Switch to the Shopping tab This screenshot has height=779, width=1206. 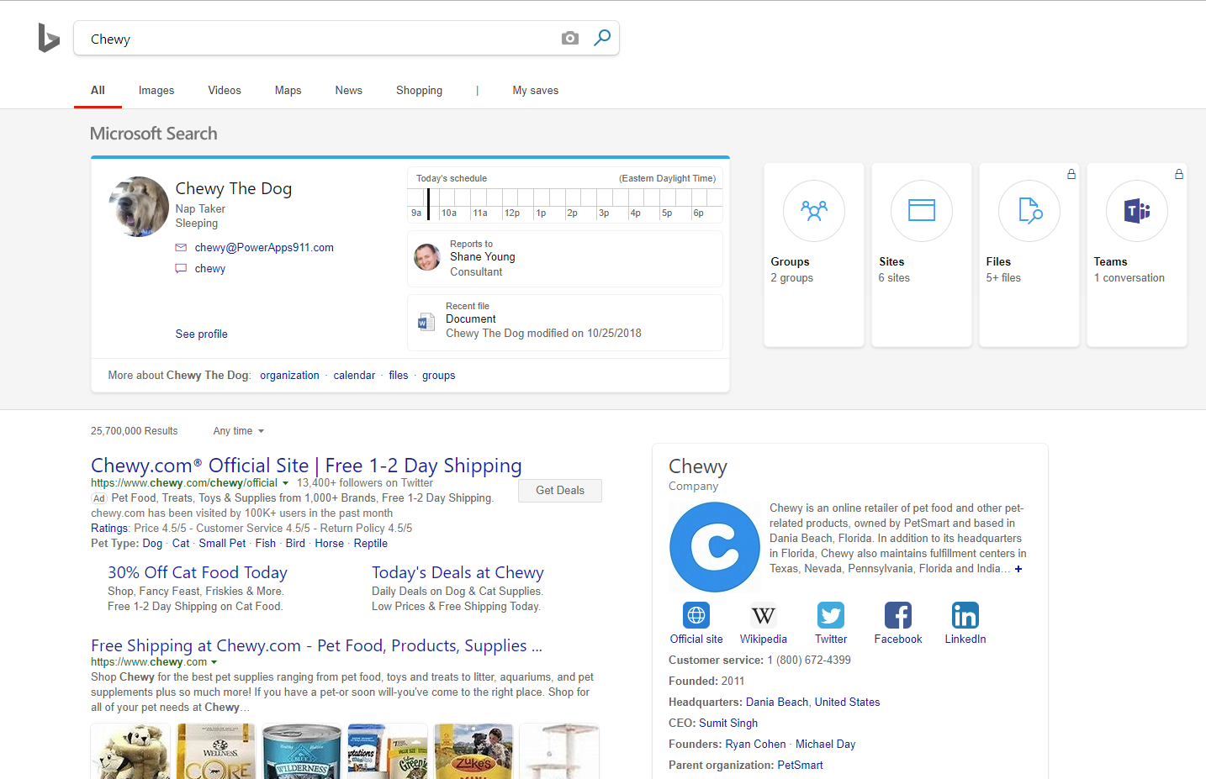click(x=419, y=90)
